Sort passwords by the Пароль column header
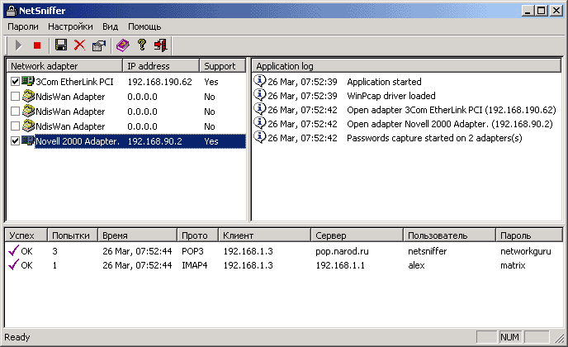 [x=529, y=235]
